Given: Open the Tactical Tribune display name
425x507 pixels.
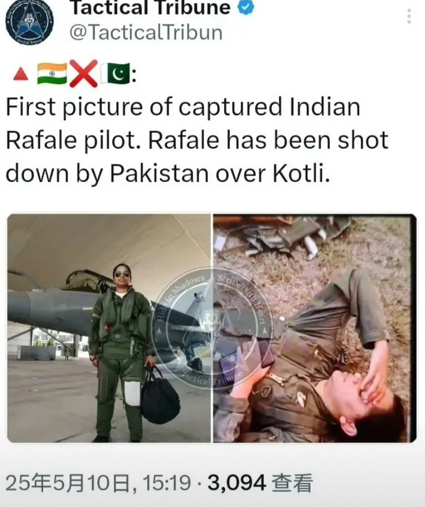Looking at the screenshot, I should pyautogui.click(x=150, y=7).
